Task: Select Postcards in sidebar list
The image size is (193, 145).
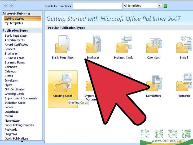Action: [11, 130]
